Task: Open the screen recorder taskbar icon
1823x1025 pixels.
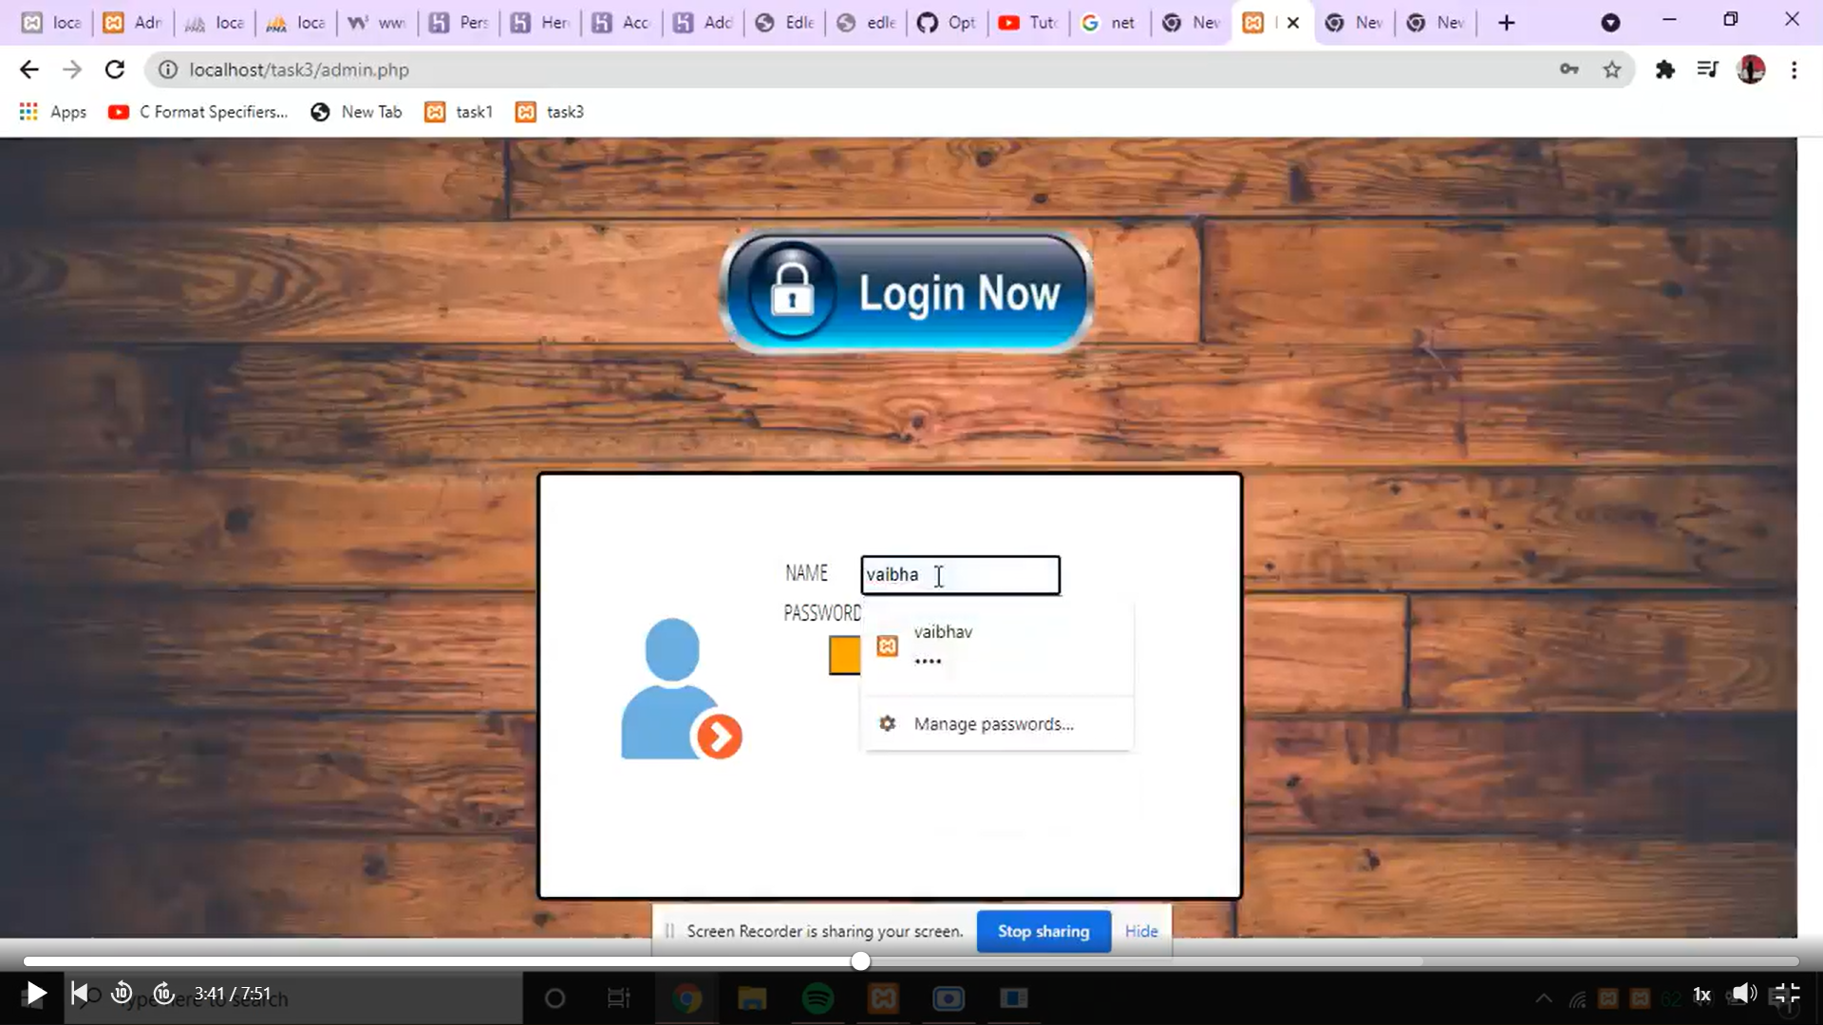Action: [x=948, y=998]
